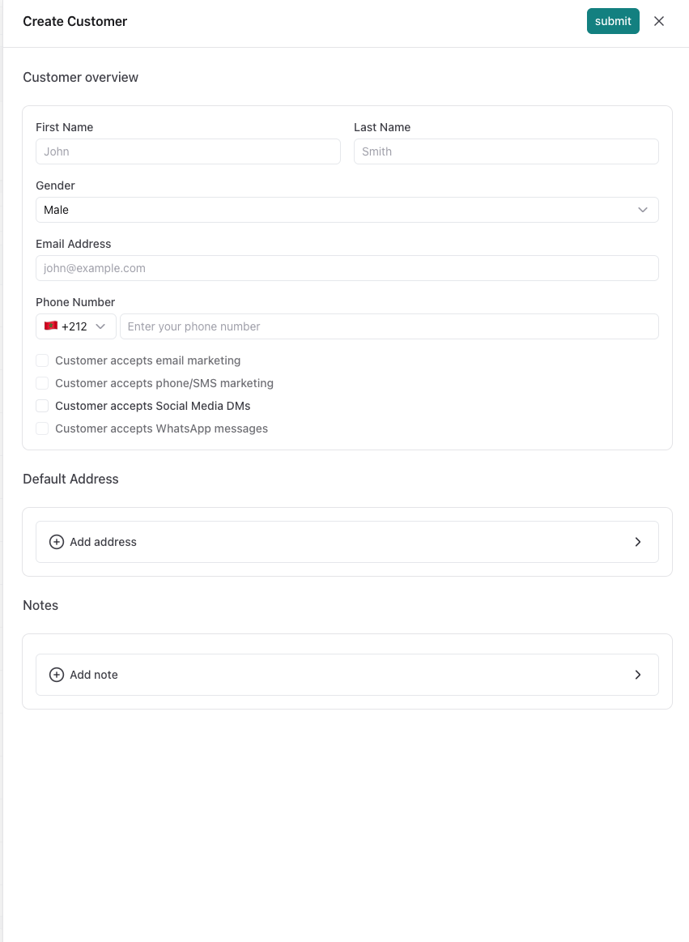
Task: Enable customer accepts email marketing
Action: (x=42, y=360)
